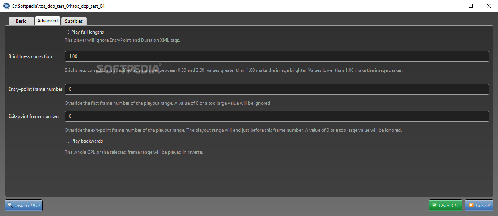
Task: Click the green check icon on Open CPL
Action: click(434, 206)
